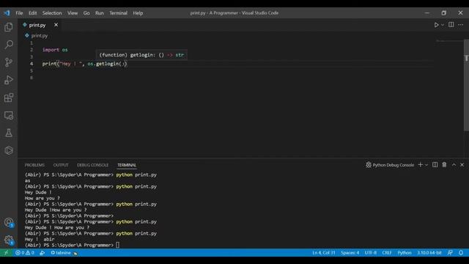469x264 pixels.
Task: Open the Help menu
Action: click(x=138, y=13)
